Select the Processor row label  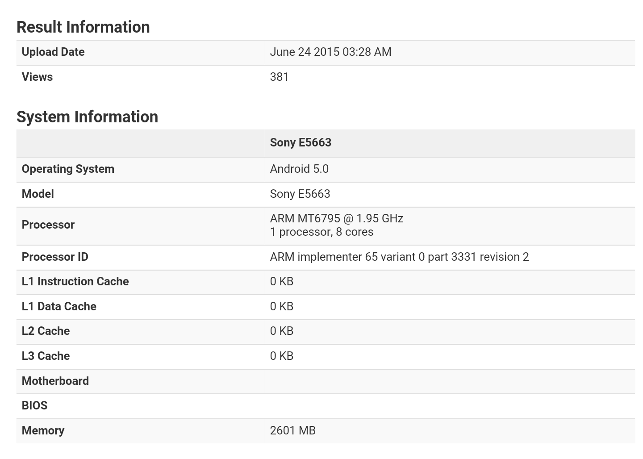(x=48, y=225)
